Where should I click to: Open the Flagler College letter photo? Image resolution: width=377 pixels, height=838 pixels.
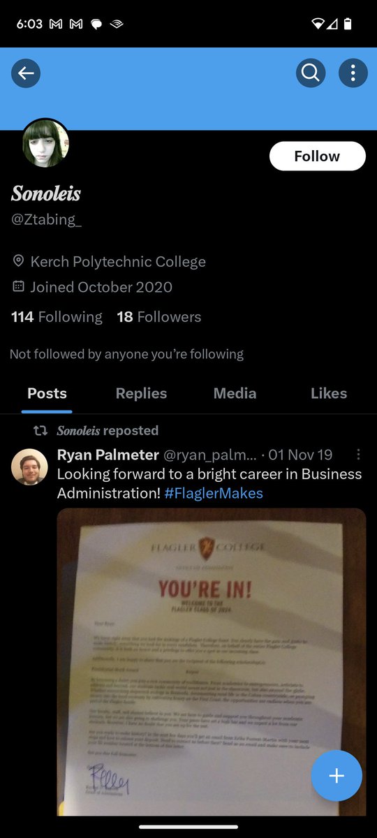[211, 662]
